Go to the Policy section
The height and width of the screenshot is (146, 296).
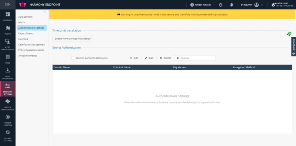pyautogui.click(x=8, y=30)
